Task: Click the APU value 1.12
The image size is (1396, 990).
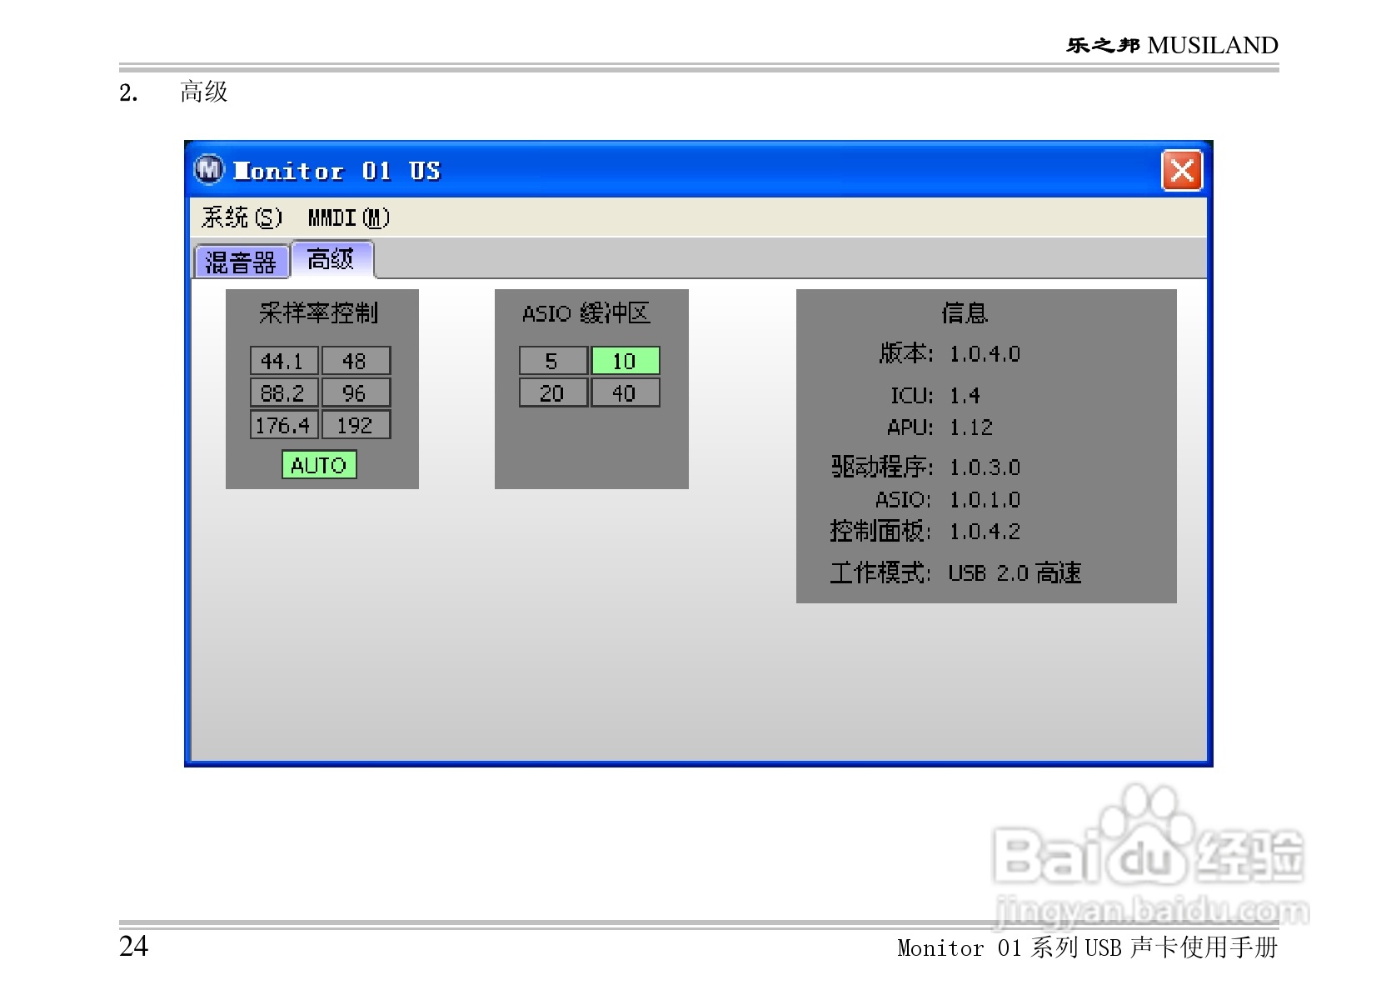Action: click(x=971, y=427)
